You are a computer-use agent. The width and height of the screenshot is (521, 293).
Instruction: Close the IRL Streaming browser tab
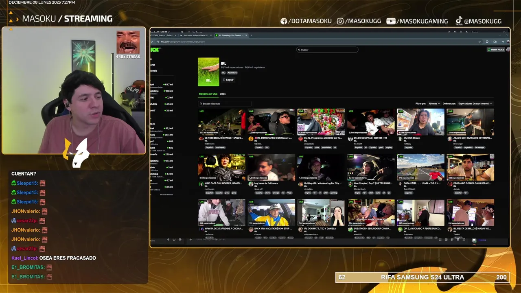pos(245,35)
